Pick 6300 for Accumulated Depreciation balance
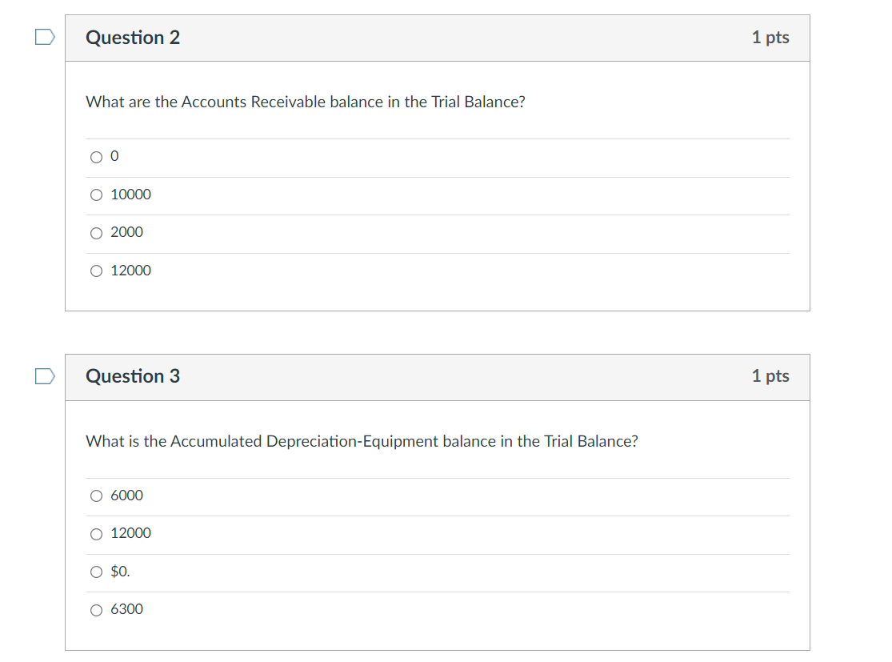 [96, 610]
